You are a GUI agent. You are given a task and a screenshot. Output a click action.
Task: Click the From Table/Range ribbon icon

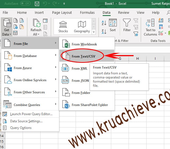pyautogui.click(x=15, y=33)
